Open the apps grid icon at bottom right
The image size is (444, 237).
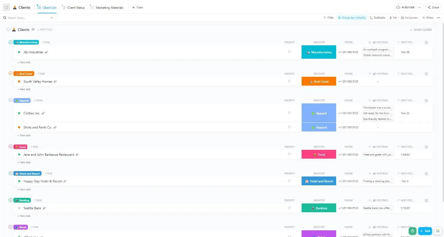point(438,231)
